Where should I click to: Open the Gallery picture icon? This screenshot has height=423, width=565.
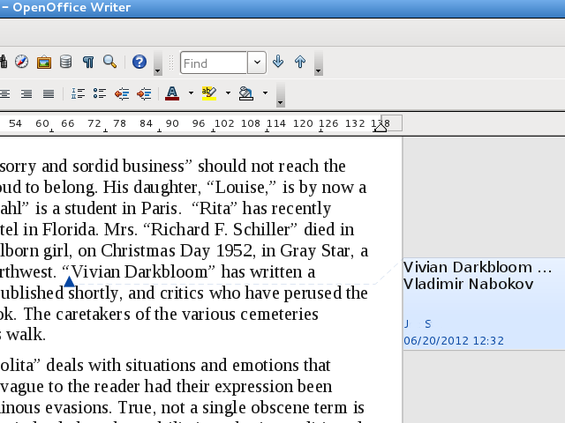coord(44,63)
